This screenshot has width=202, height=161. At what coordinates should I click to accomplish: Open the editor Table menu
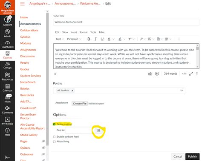pyautogui.click(x=101, y=32)
